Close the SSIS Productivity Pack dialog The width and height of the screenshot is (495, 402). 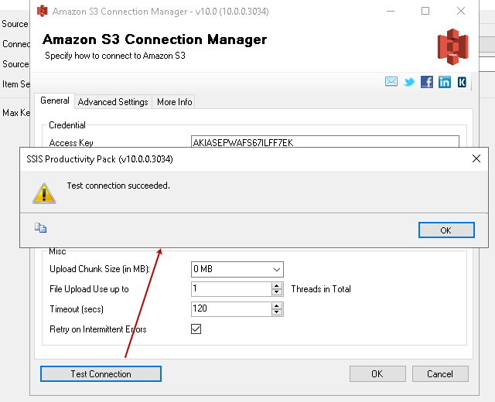tap(476, 158)
